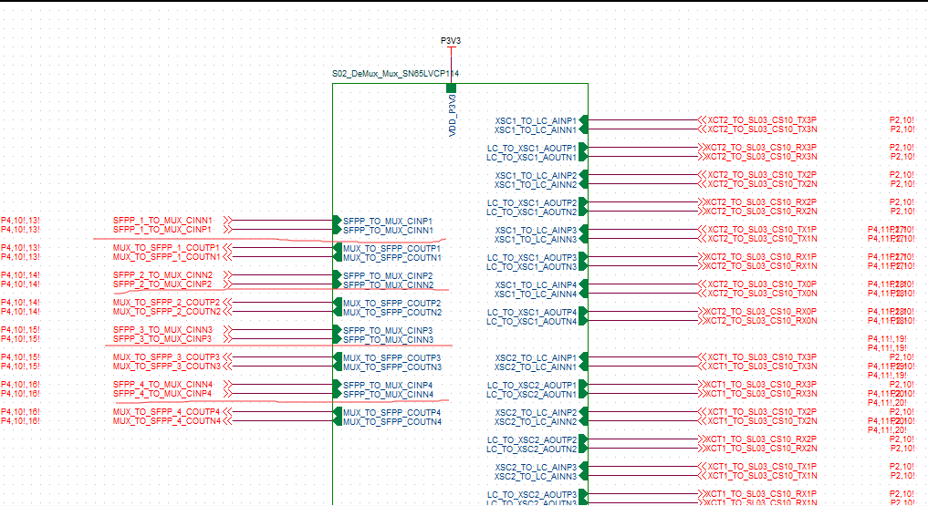Select pin name LC_TO_XSC2_AOUTP2
Image resolution: width=928 pixels, height=506 pixels.
click(531, 439)
